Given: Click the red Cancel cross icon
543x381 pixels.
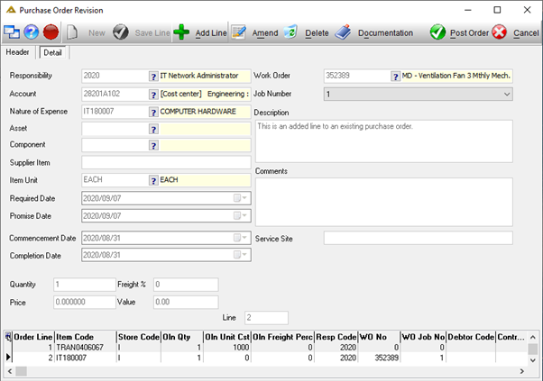Looking at the screenshot, I should [x=500, y=32].
